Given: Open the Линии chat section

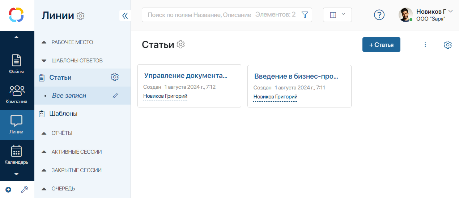Looking at the screenshot, I should pos(17,125).
